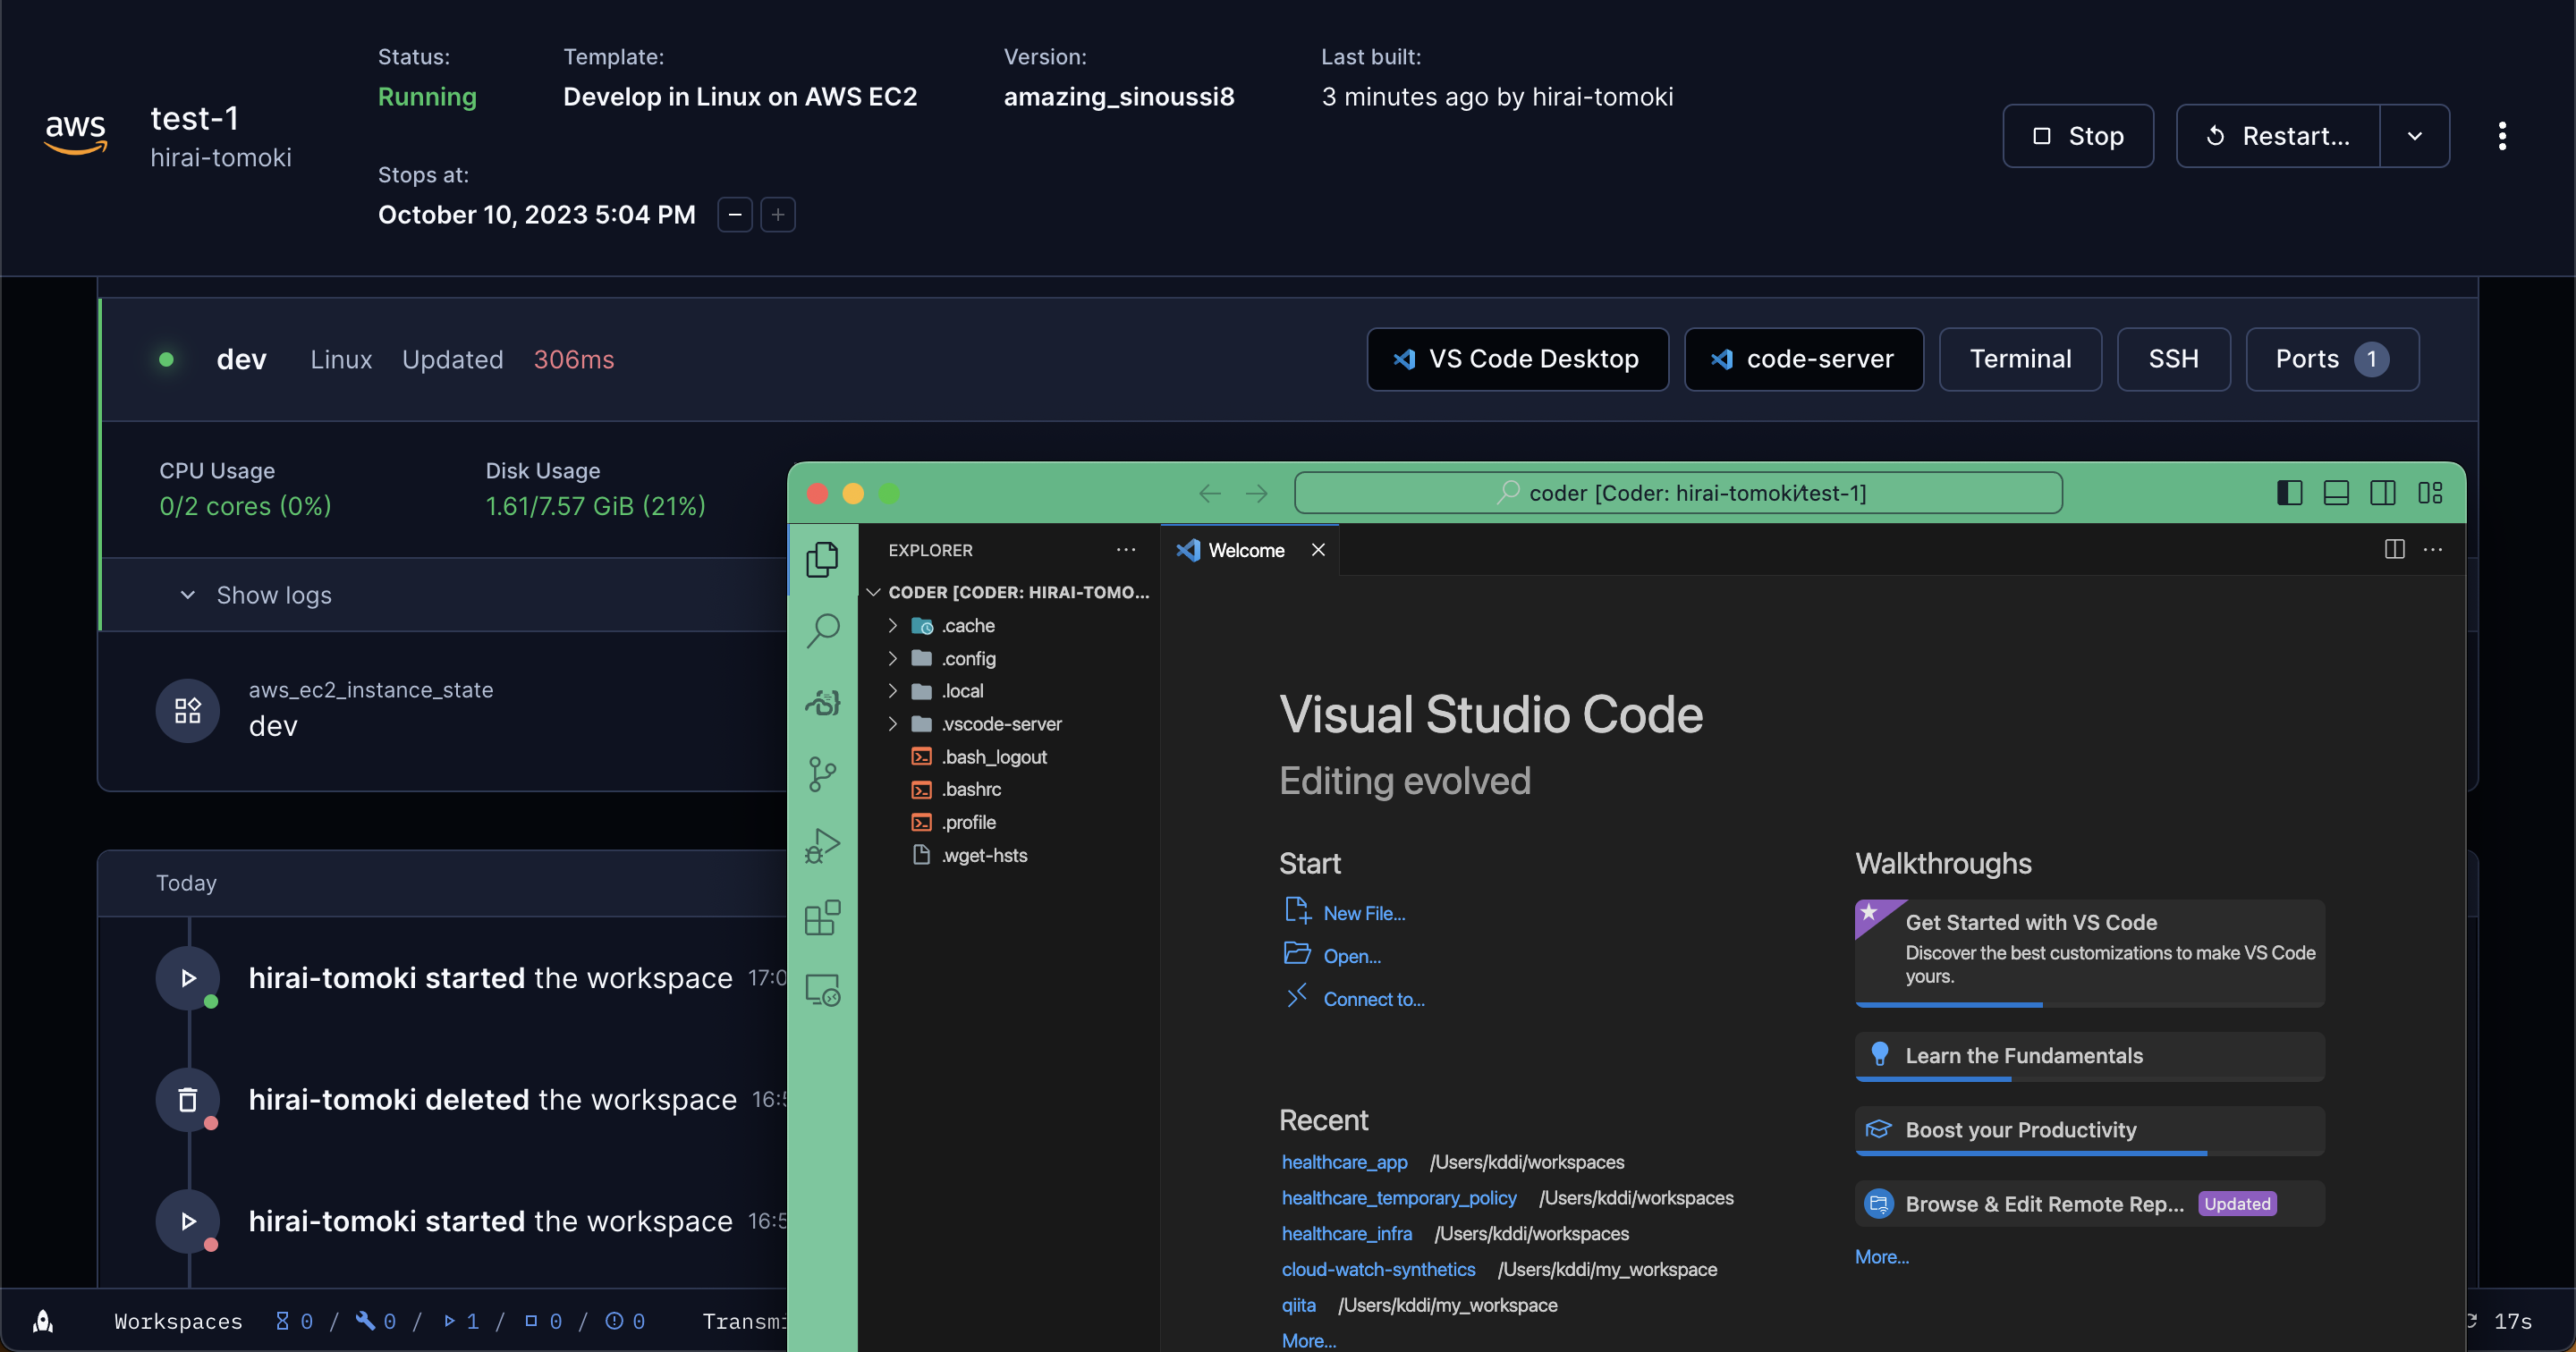Open the Source Control view
This screenshot has width=2576, height=1352.
[x=823, y=773]
